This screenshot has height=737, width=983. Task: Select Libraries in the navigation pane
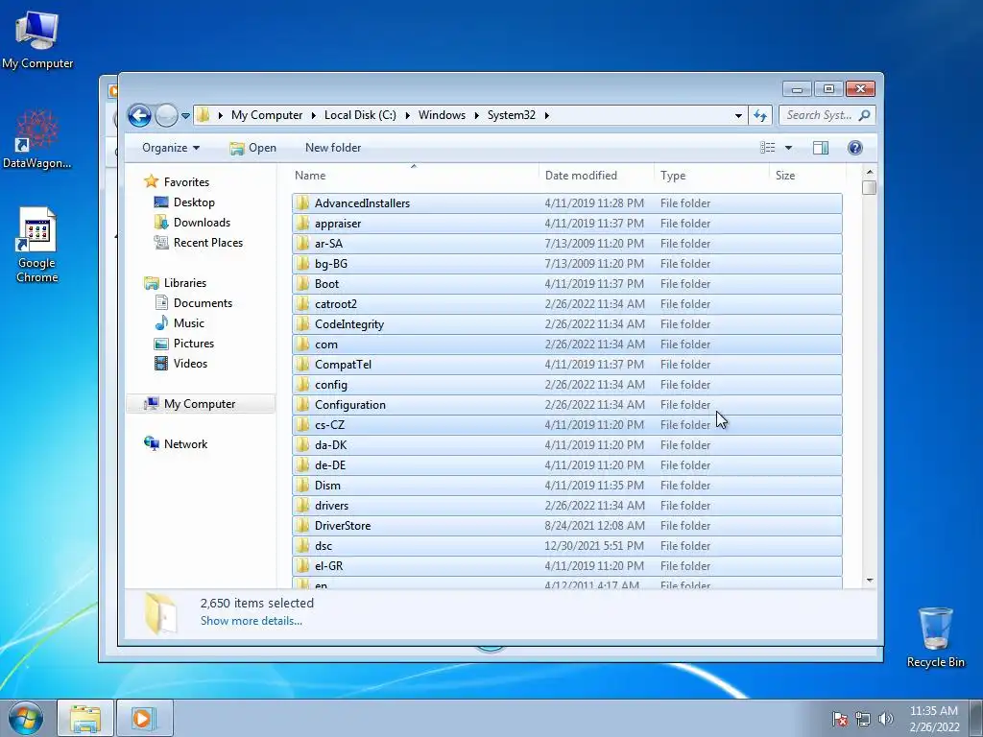(x=185, y=283)
